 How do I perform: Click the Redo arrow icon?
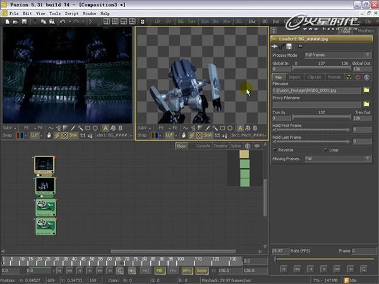[x=76, y=21]
